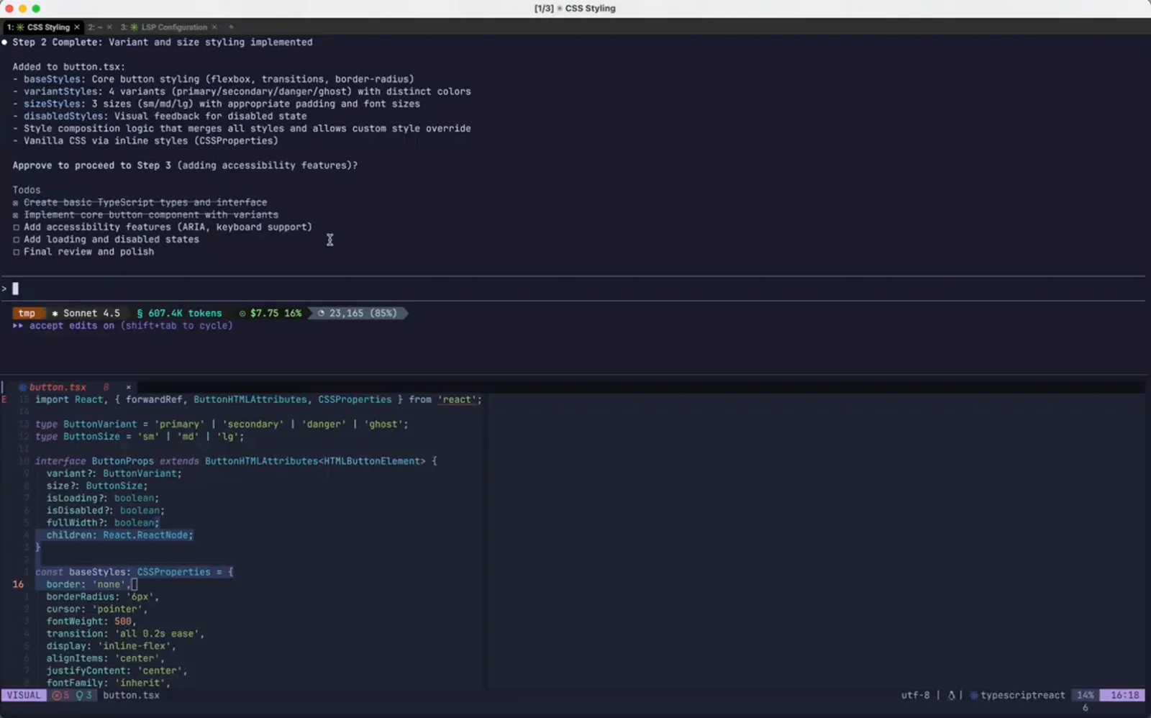
Task: Toggle the 'Implement core button component' todo checkbox
Action: [x=16, y=215]
